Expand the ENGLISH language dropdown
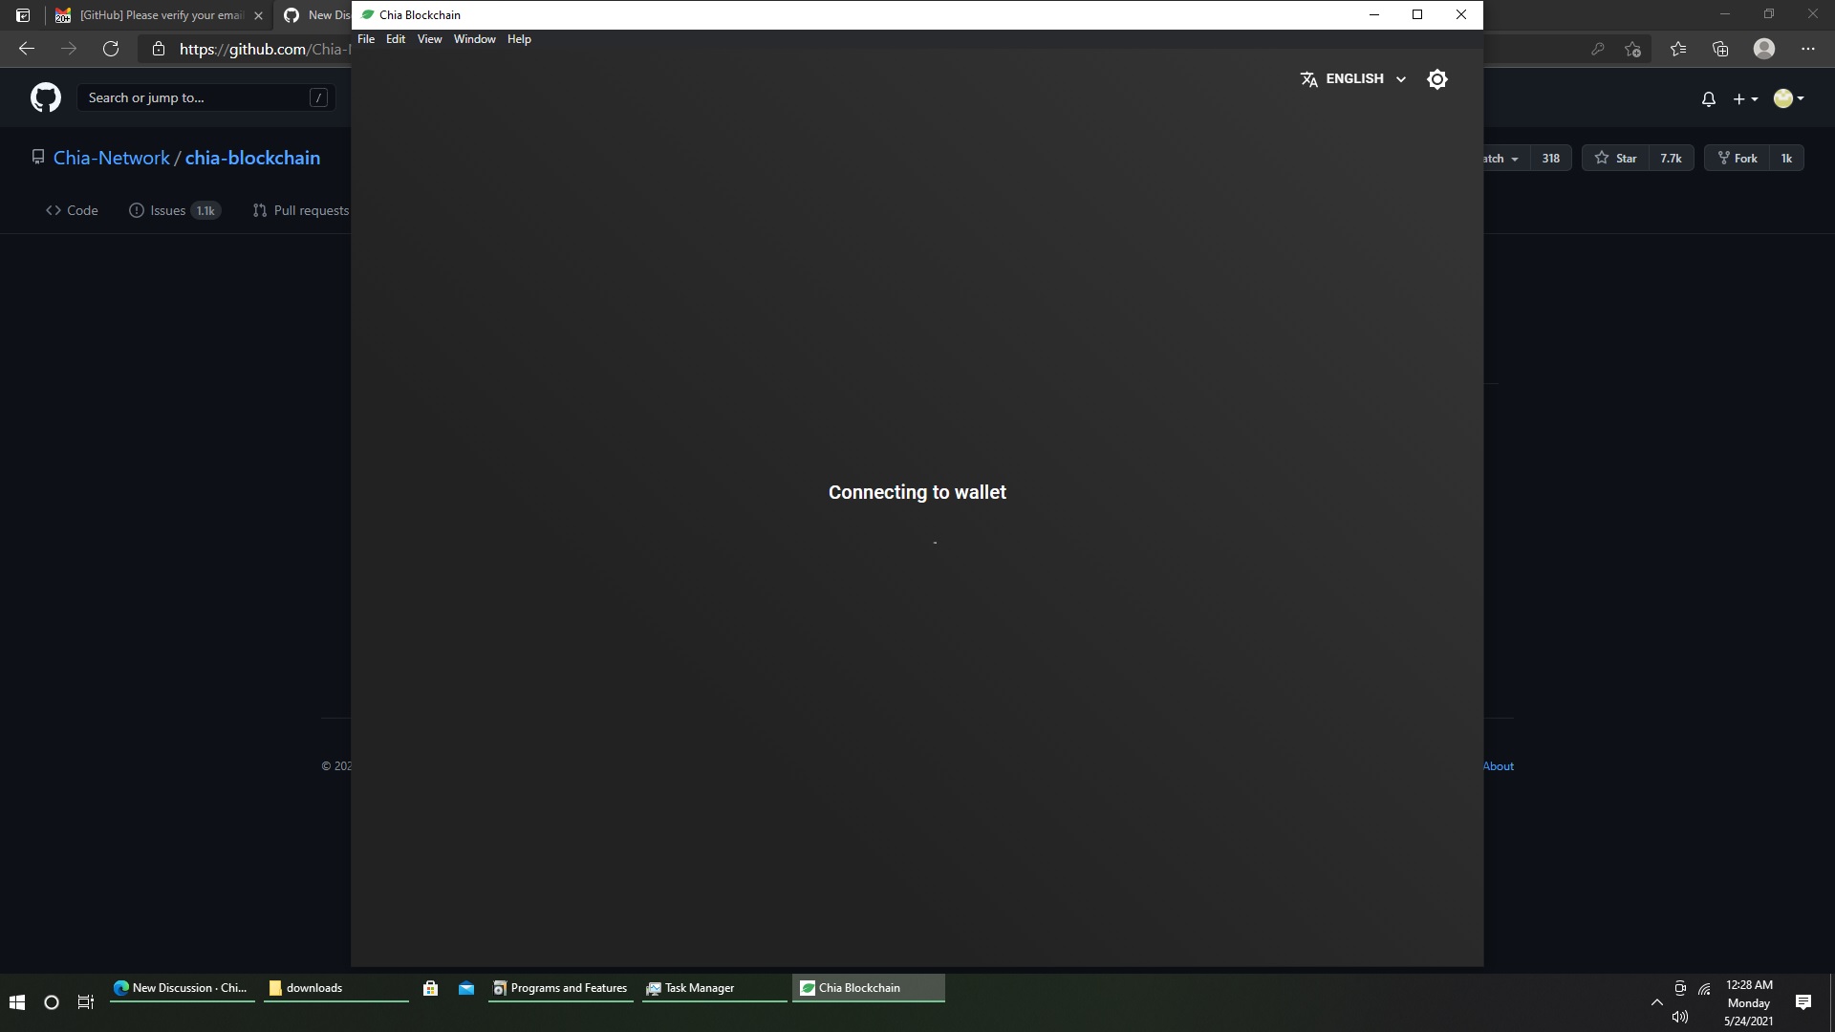1835x1032 pixels. click(1353, 79)
